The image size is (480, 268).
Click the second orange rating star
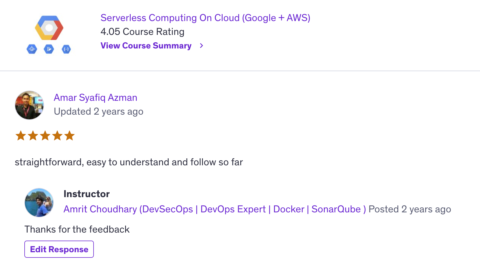click(33, 136)
